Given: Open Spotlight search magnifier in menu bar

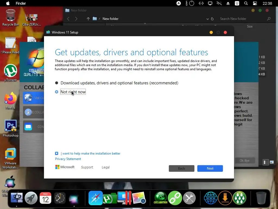Looking at the screenshot, I should coord(246,3).
